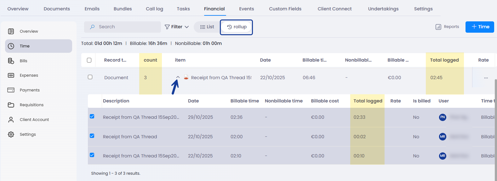Open the Document row three-dot menu
The width and height of the screenshot is (497, 181).
486,78
